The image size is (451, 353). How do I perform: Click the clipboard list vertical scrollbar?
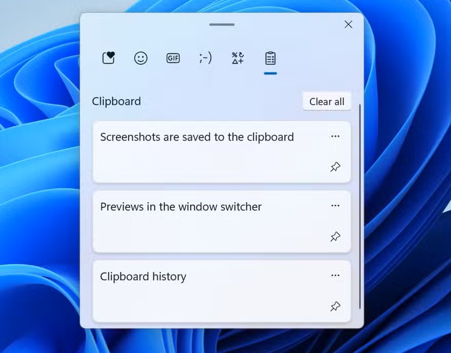tap(360, 207)
